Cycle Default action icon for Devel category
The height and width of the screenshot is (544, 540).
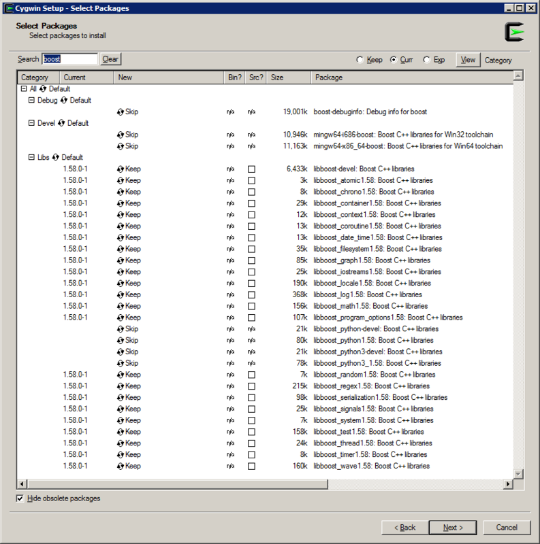pyautogui.click(x=61, y=123)
